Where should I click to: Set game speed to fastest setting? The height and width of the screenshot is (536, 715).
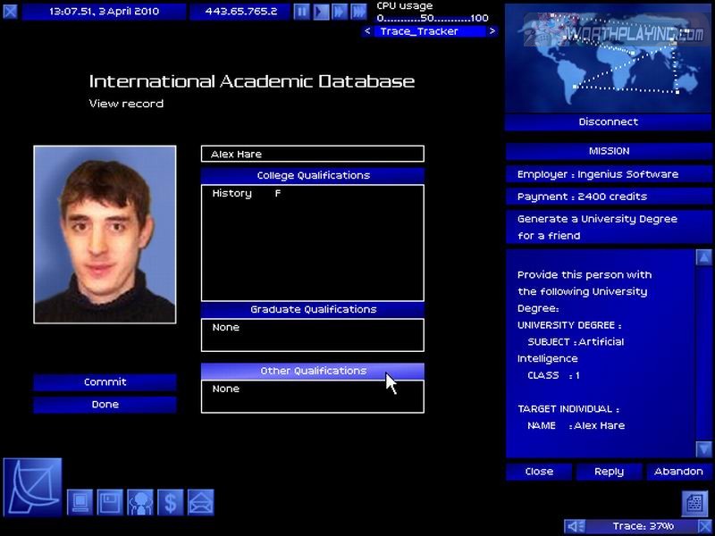pyautogui.click(x=358, y=12)
